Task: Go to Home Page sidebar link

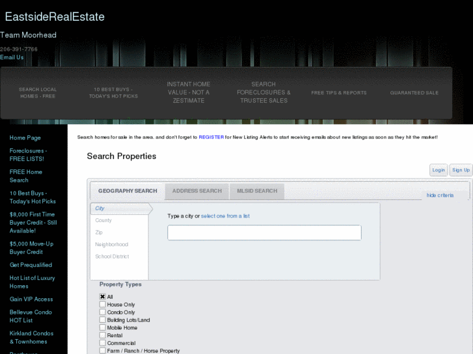Action: 25,138
